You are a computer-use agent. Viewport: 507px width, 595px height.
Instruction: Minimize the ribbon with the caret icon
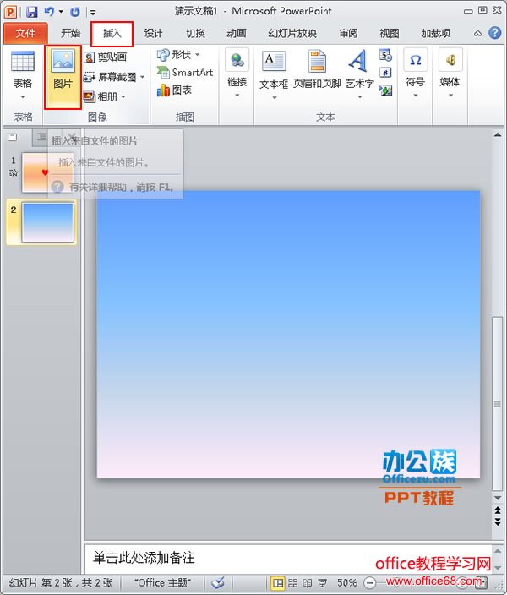(477, 34)
